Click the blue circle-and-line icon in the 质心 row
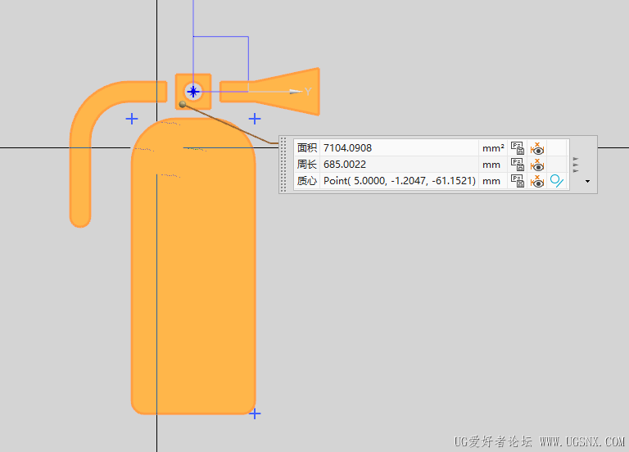Image resolution: width=629 pixels, height=452 pixels. tap(557, 181)
